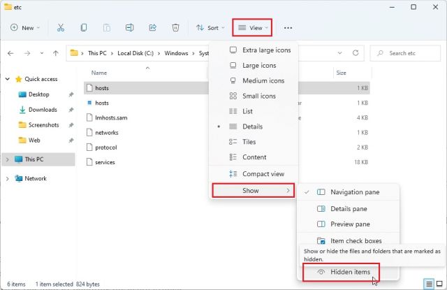Click the pin icon beside Downloads
The image size is (447, 290).
pyautogui.click(x=71, y=110)
